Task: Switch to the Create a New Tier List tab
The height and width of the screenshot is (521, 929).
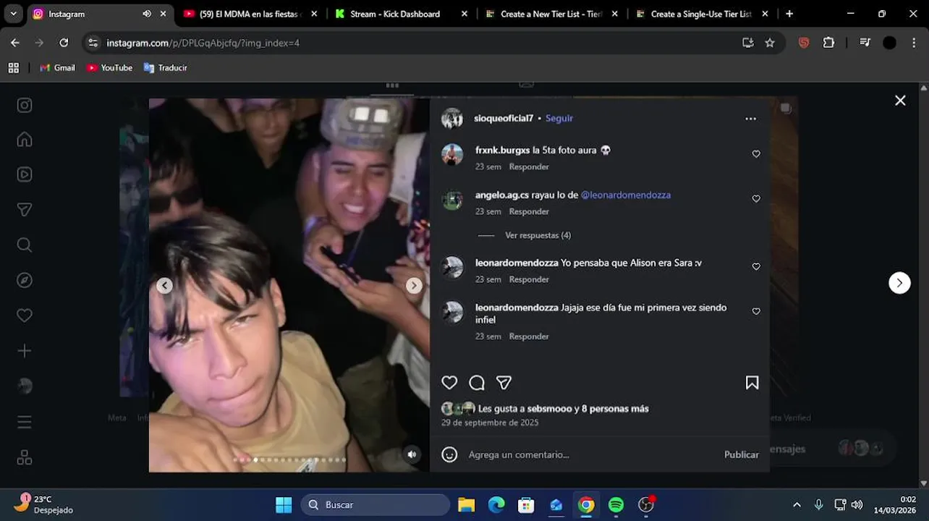Action: click(x=552, y=14)
